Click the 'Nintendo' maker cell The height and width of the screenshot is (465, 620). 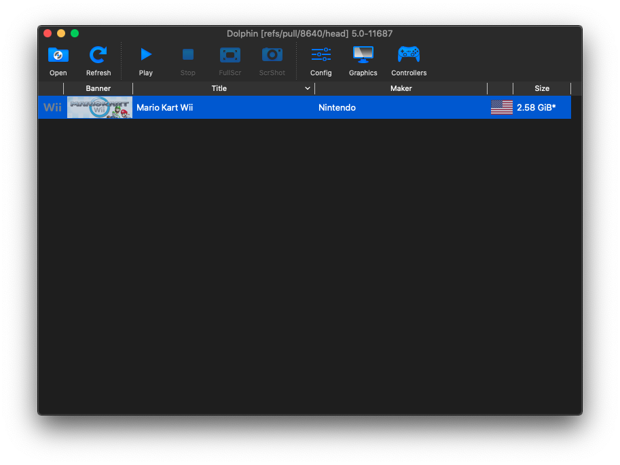pos(401,107)
